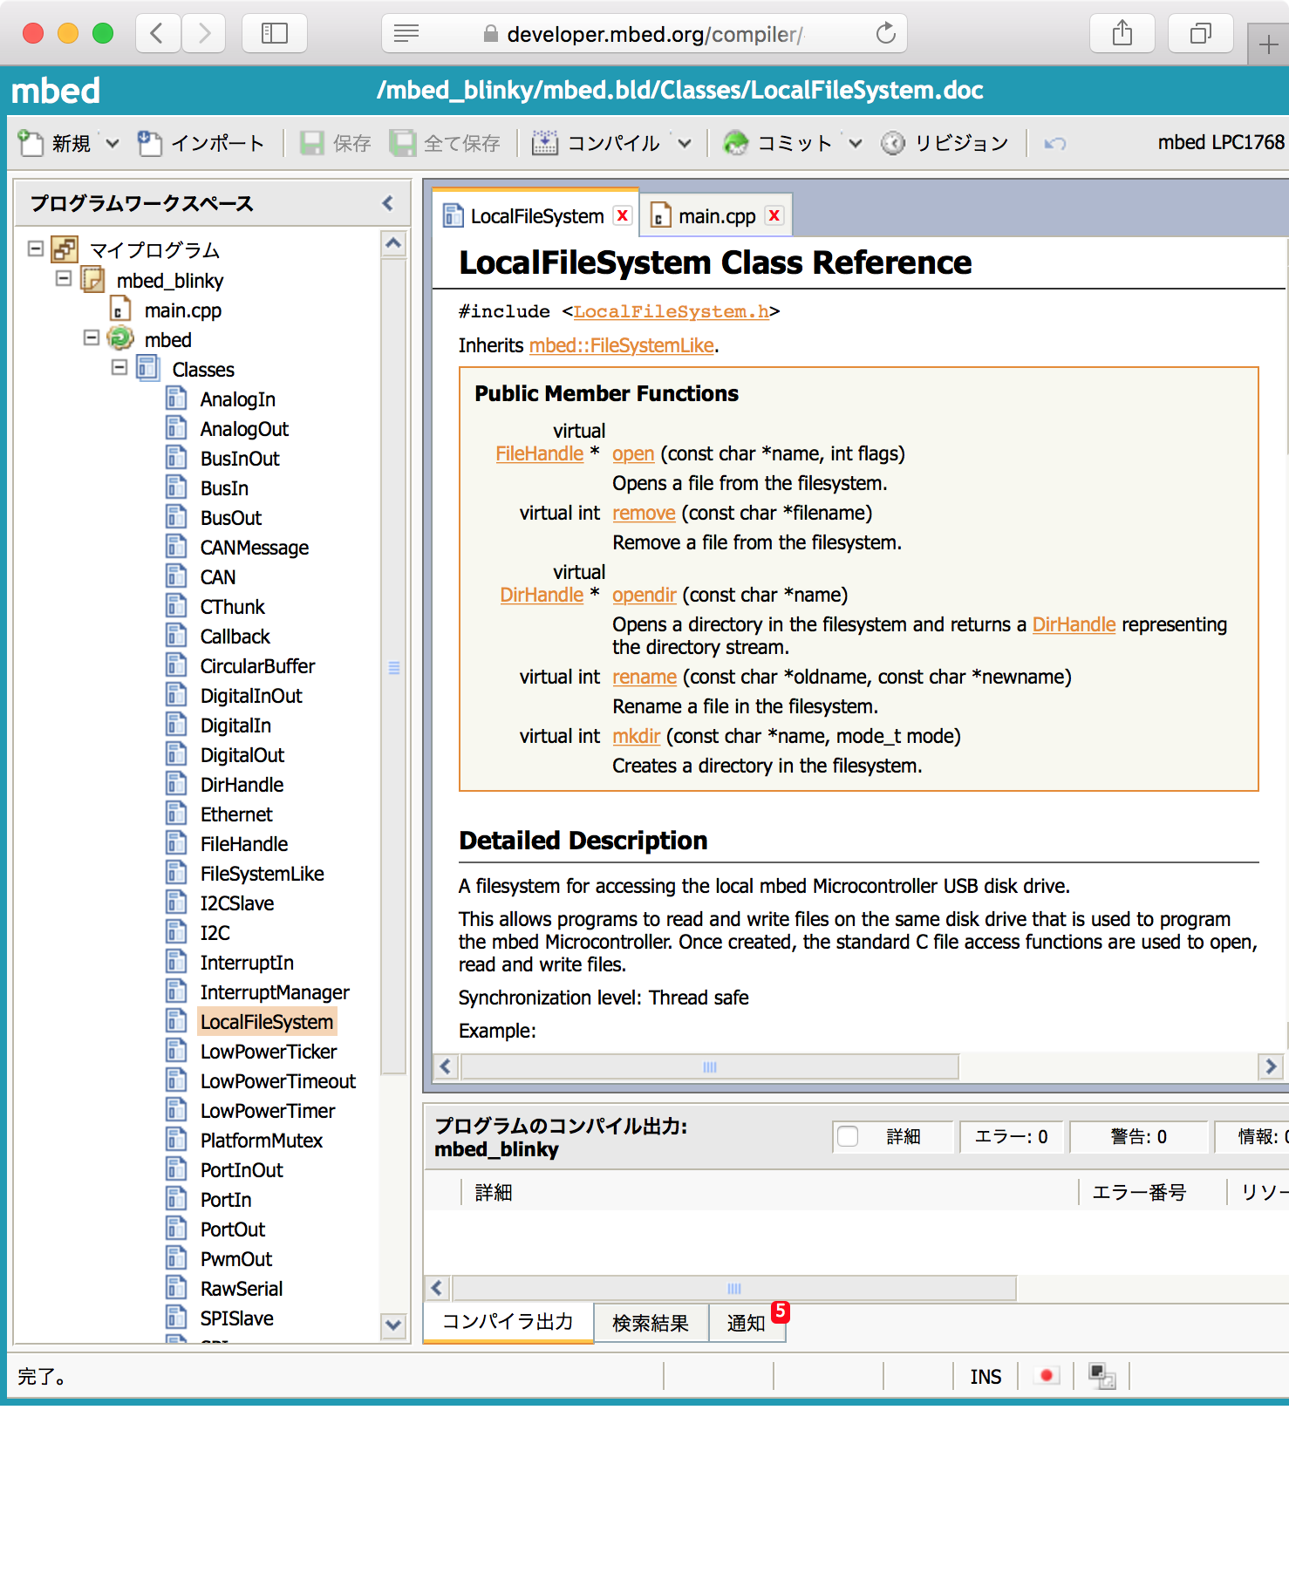The height and width of the screenshot is (1587, 1289).
Task: Close the LocalFileSystem tab with red X
Action: coord(623,215)
